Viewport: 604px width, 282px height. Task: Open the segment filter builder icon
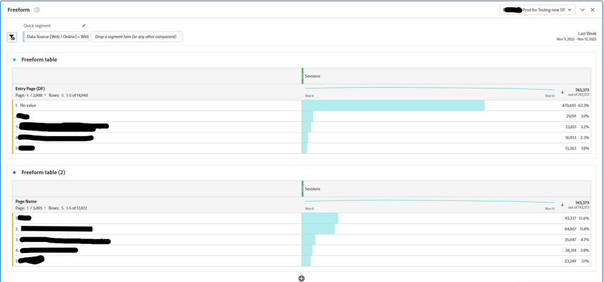point(12,37)
